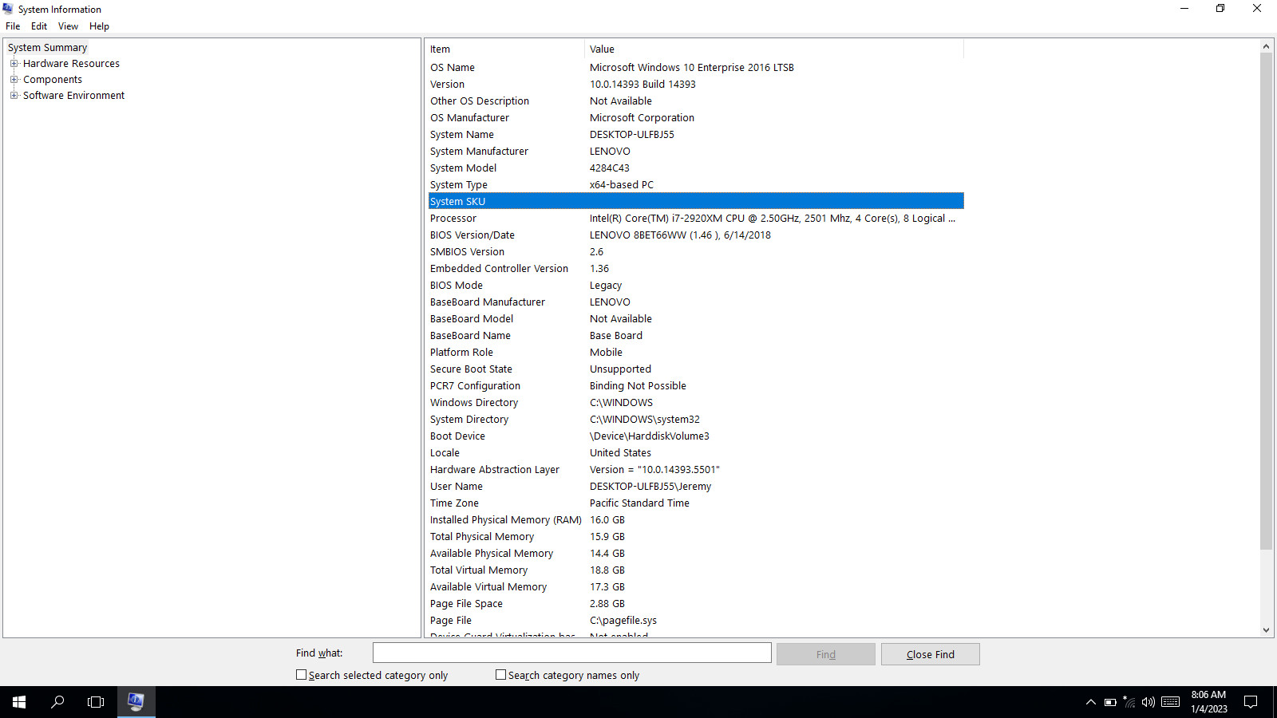Select the Boot Device row
Image resolution: width=1277 pixels, height=718 pixels.
[696, 436]
